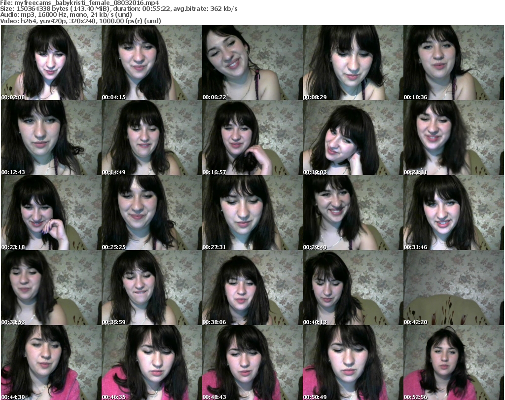Open the frame stamped 00:46:35

pyautogui.click(x=152, y=363)
